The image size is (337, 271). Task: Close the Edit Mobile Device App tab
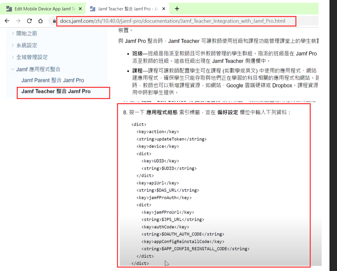coord(80,9)
